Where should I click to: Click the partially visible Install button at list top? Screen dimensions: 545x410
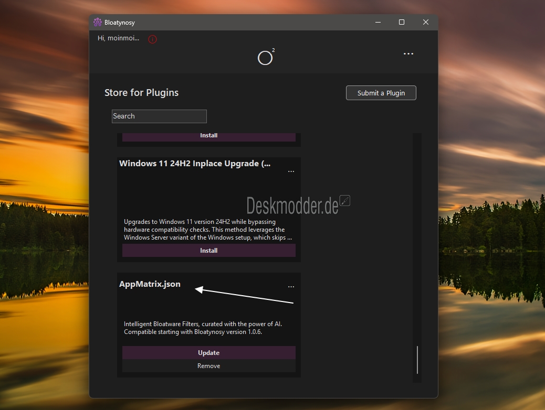click(208, 136)
